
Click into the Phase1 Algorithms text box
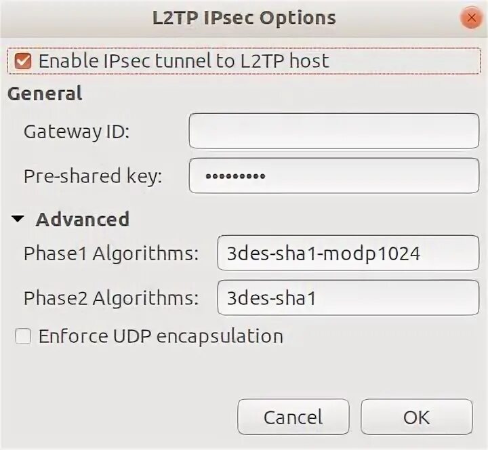coord(348,254)
